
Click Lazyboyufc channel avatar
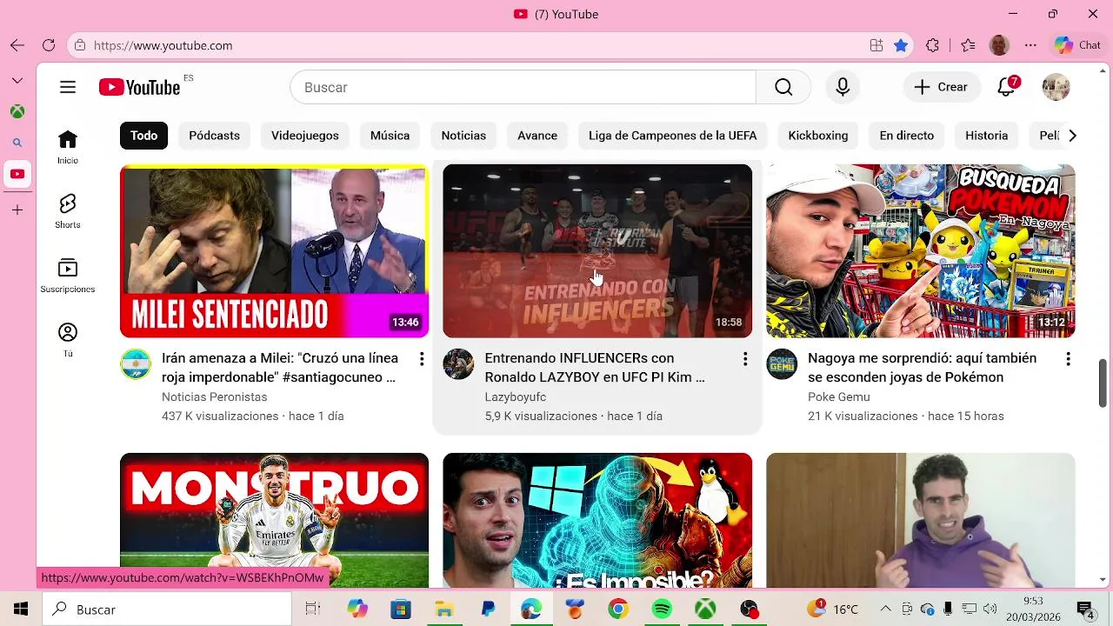[458, 364]
